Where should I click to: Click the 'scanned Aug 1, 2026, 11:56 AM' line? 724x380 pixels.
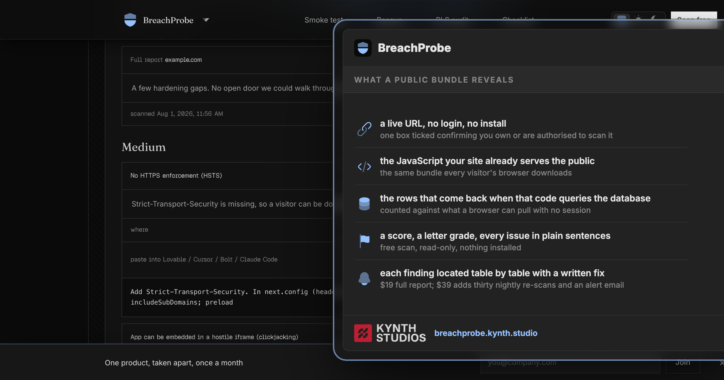click(x=176, y=114)
